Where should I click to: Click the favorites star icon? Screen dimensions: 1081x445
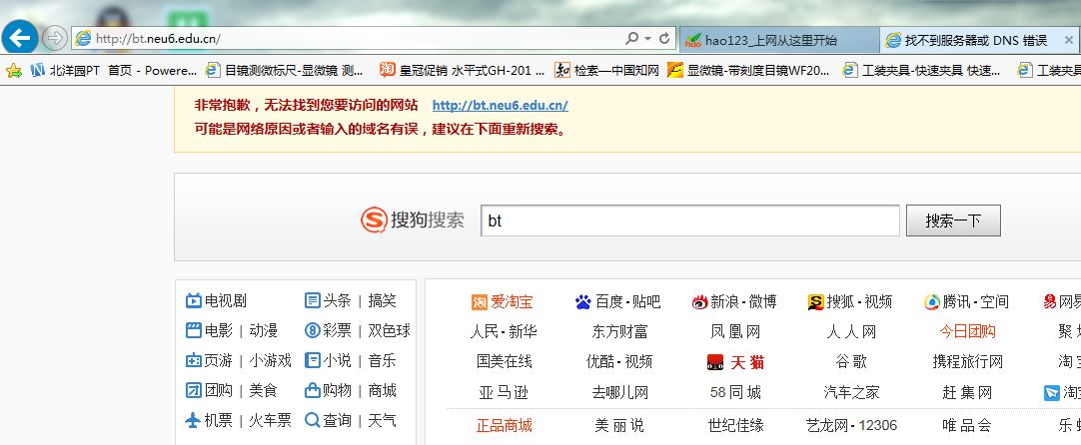[14, 70]
